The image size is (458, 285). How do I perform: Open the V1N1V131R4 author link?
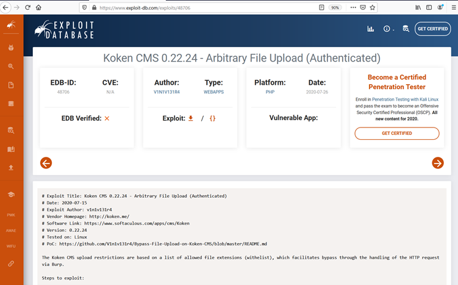166,92
